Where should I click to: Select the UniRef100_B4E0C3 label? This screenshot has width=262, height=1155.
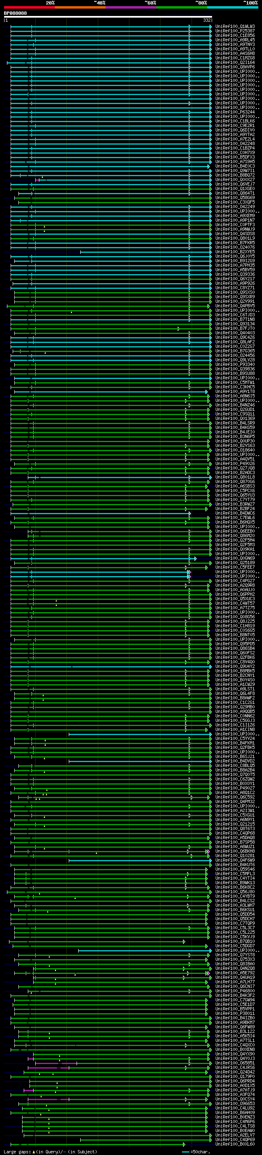coord(235,166)
